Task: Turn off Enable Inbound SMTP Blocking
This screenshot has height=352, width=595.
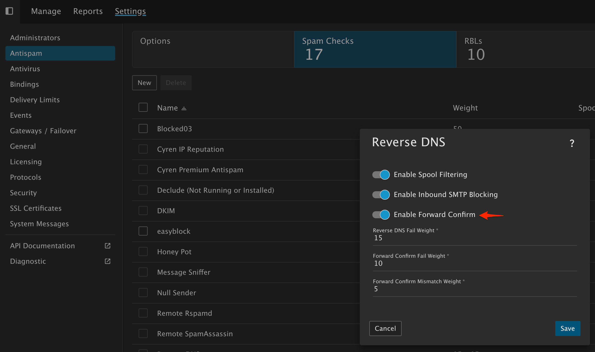Action: (381, 194)
